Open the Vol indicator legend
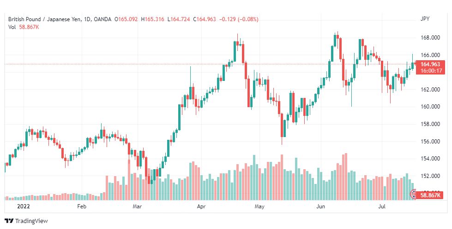 tap(12, 27)
